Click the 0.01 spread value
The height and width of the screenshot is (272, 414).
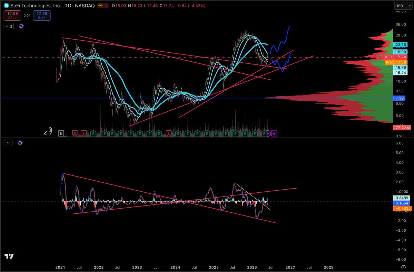point(27,16)
